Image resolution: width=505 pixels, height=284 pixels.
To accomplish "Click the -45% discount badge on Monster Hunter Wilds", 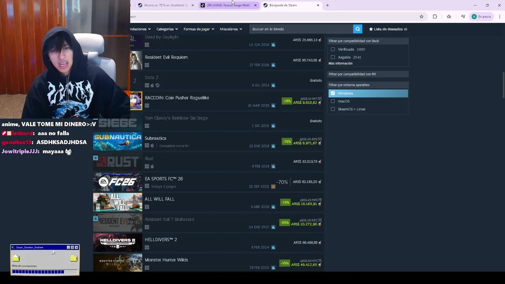I will tap(284, 263).
